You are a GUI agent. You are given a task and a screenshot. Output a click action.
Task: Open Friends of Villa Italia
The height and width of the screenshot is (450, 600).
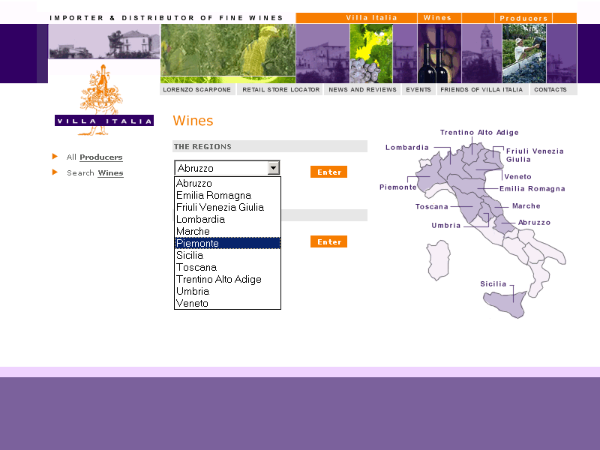481,89
